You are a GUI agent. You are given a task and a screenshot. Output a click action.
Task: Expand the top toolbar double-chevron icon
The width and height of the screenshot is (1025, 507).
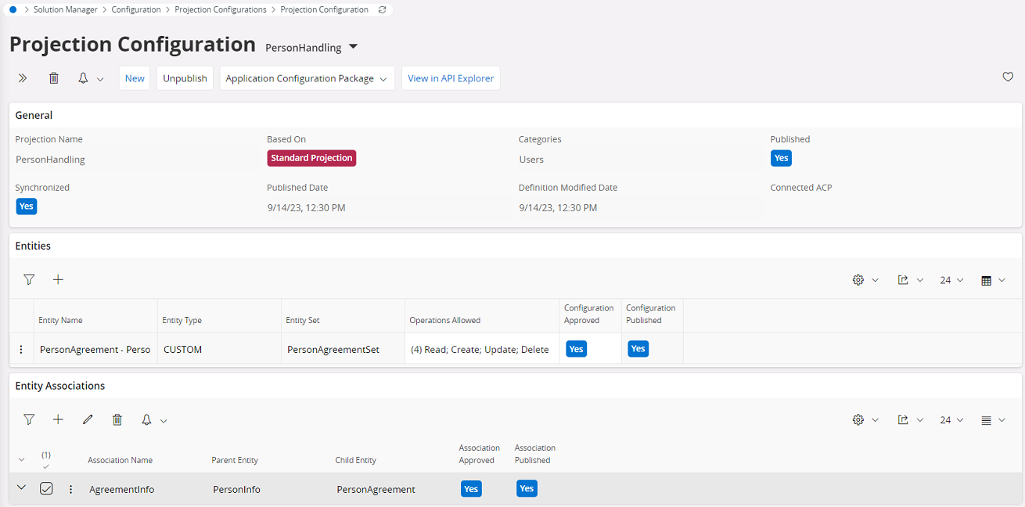click(x=23, y=78)
